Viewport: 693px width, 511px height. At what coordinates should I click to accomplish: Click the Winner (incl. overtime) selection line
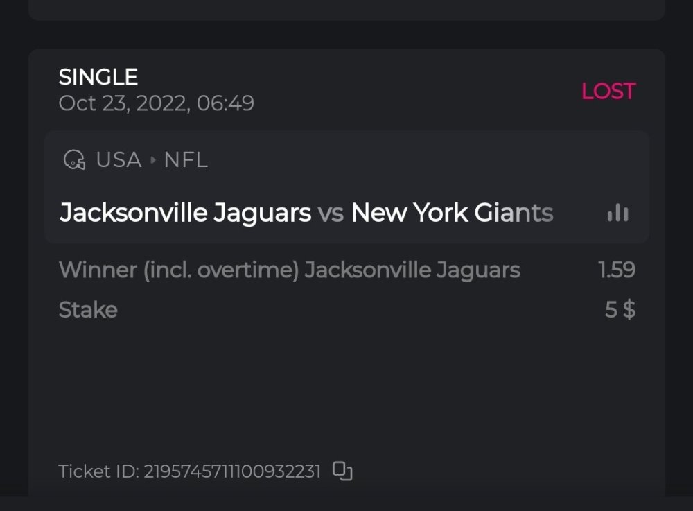289,270
